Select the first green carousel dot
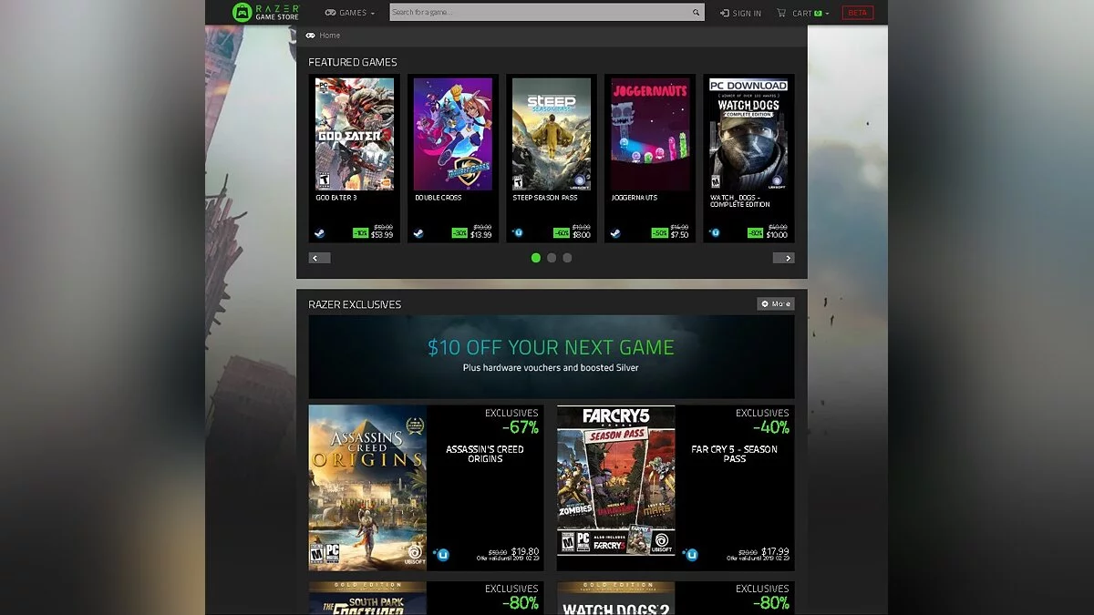Screen dimensions: 1094x615 536,258
